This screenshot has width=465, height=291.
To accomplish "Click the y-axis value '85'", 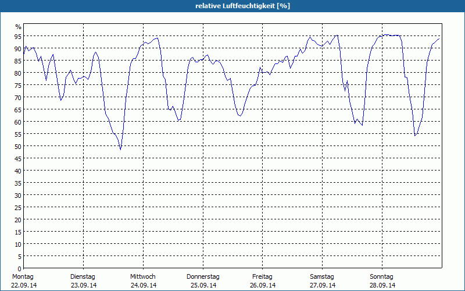I will [18, 61].
